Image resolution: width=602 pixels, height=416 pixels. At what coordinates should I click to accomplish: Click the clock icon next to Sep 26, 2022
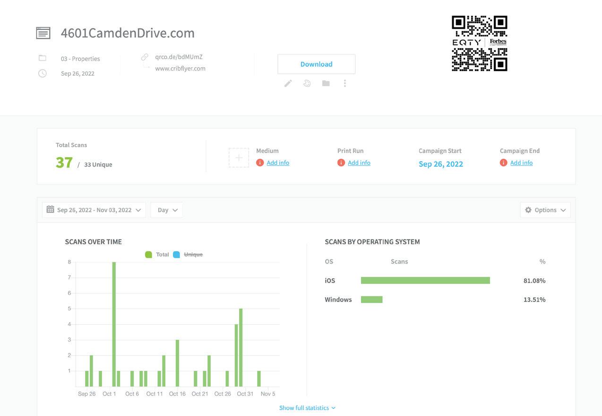click(43, 73)
